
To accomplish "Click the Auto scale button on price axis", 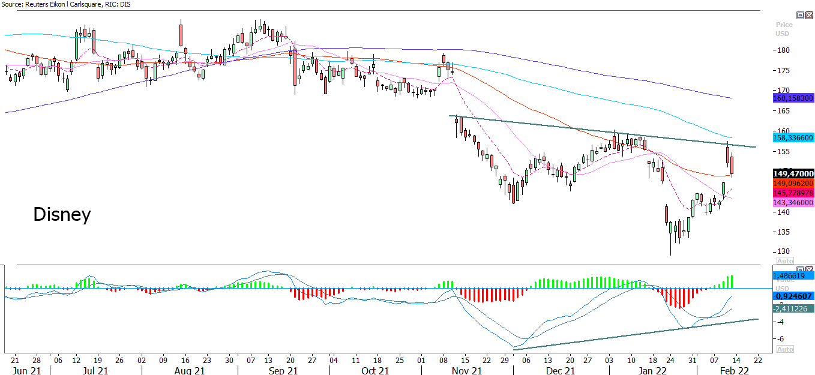I will (x=785, y=261).
